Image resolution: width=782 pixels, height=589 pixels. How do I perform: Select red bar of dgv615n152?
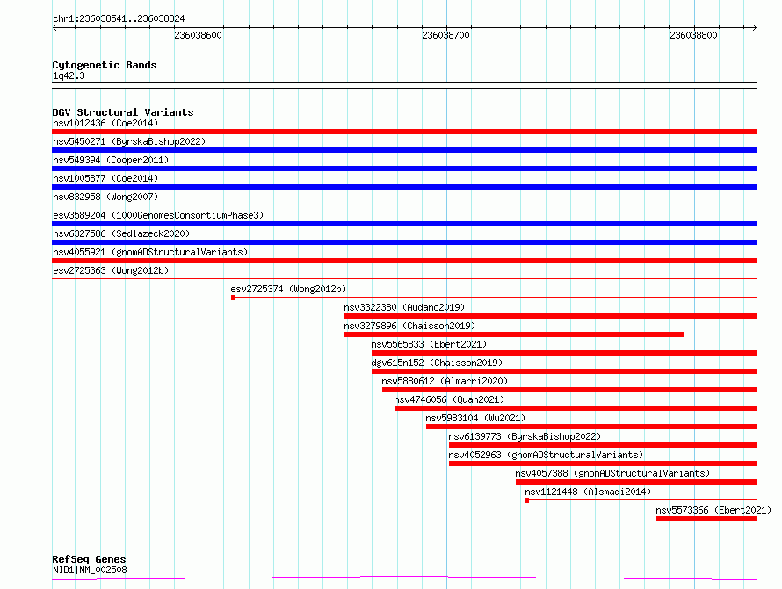coord(565,371)
